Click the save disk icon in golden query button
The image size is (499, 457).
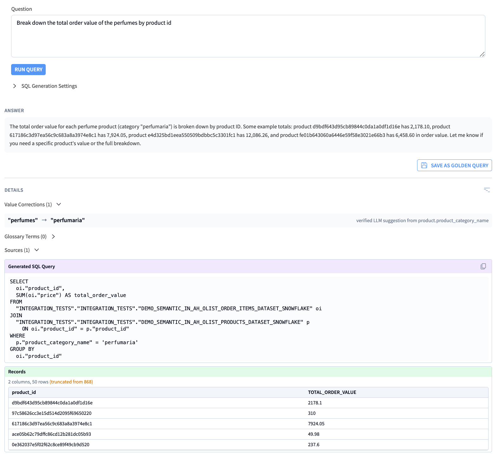[x=424, y=165]
